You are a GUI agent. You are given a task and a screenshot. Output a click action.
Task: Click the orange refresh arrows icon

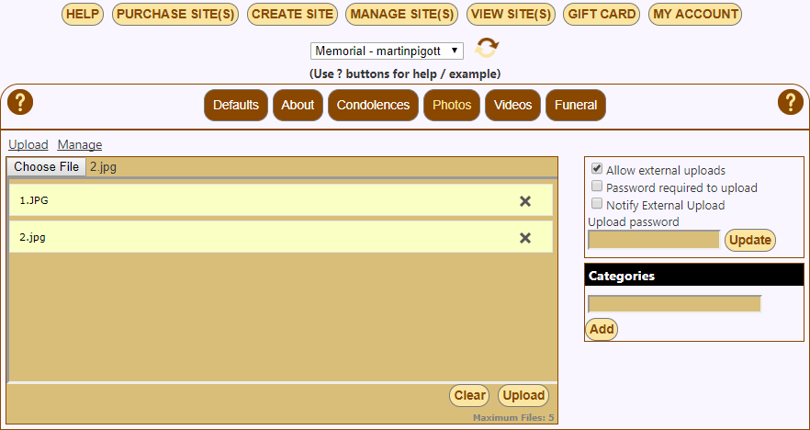(487, 49)
